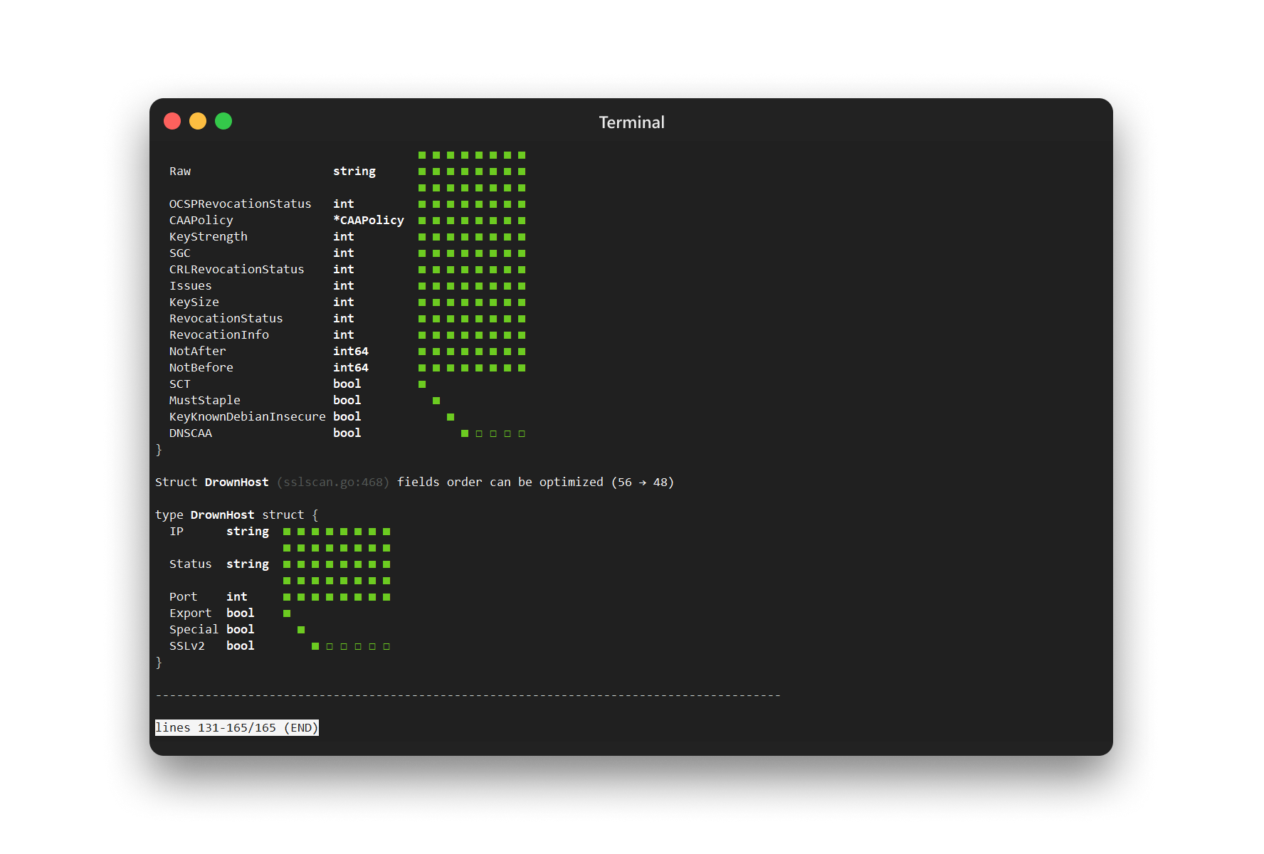The width and height of the screenshot is (1264, 854).
Task: Click the Terminal window title
Action: click(x=631, y=122)
